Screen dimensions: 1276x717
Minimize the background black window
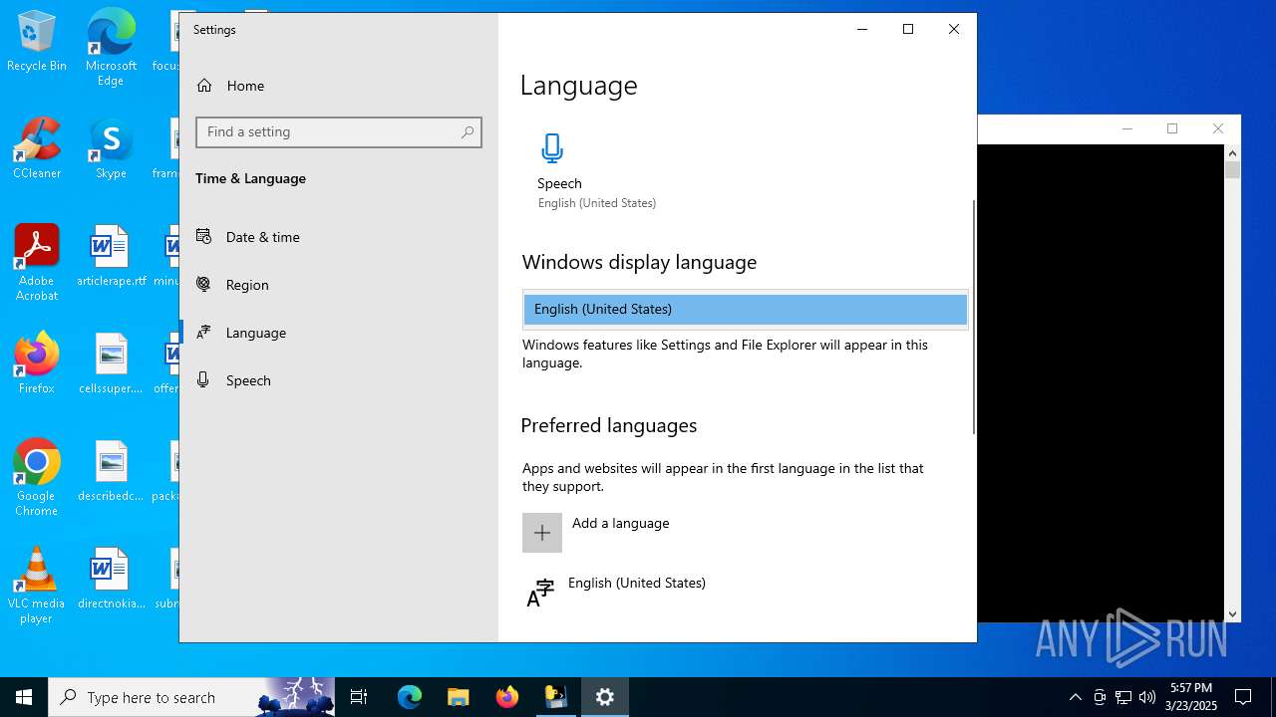coord(1127,128)
